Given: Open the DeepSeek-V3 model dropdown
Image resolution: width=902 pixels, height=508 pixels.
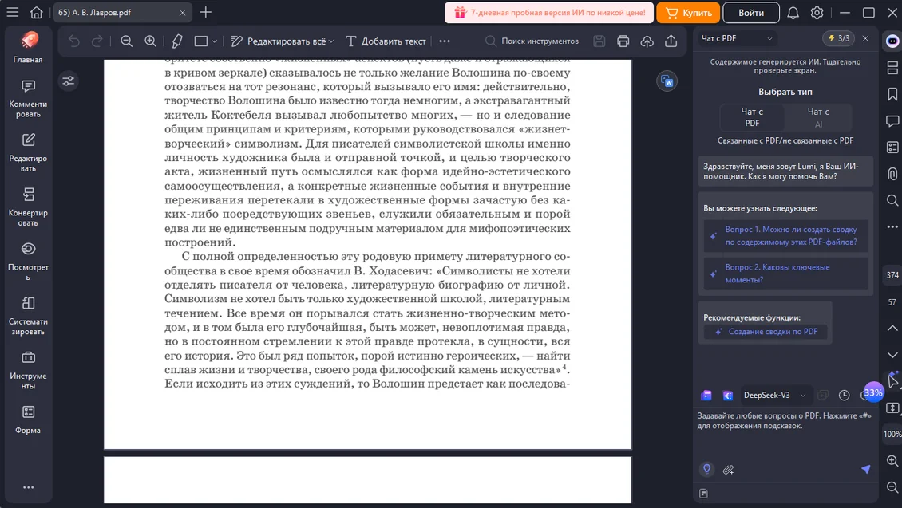Looking at the screenshot, I should [x=773, y=395].
